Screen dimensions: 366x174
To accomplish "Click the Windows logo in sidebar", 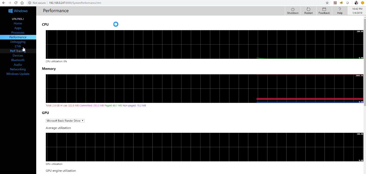I will (10, 11).
